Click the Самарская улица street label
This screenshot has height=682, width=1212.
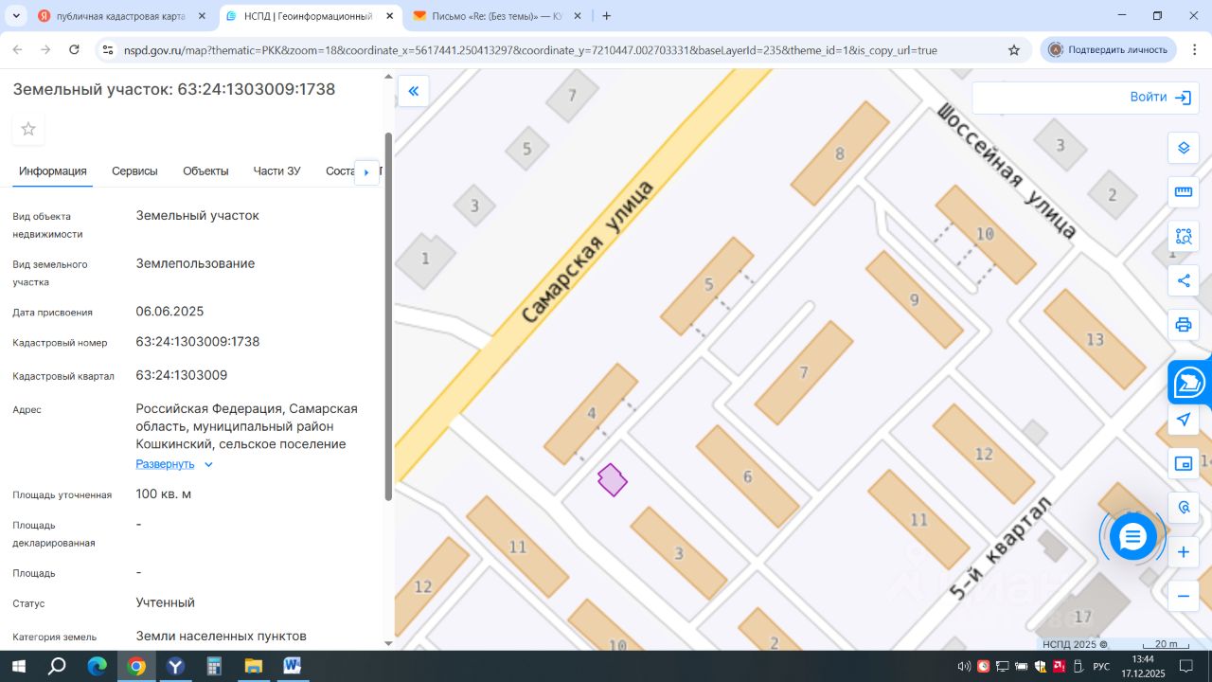pos(587,251)
